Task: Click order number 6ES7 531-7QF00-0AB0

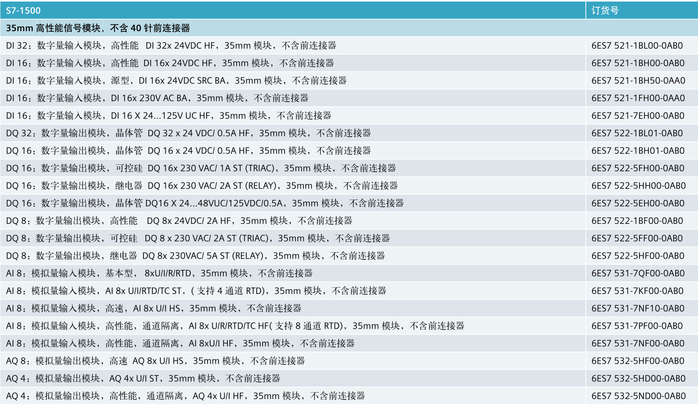Action: pos(638,273)
